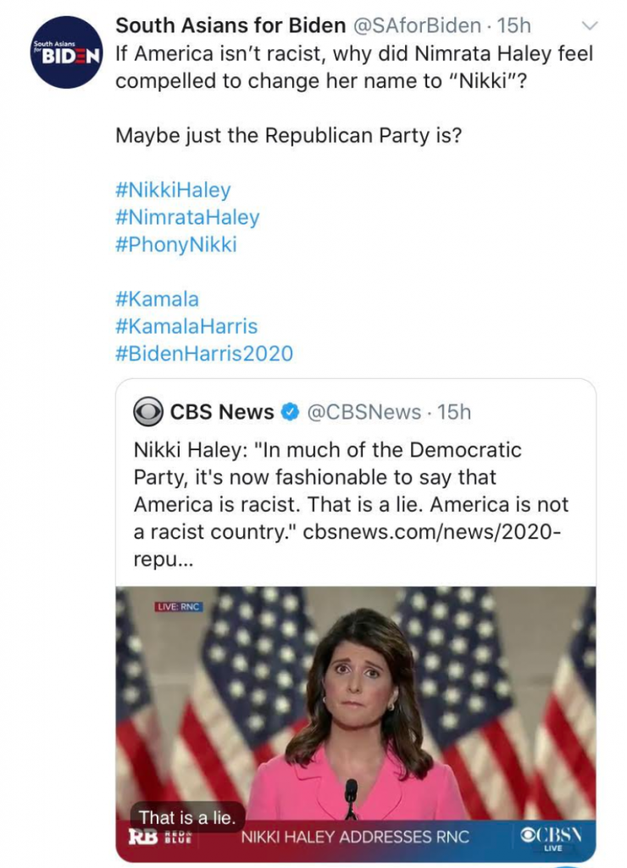Click the CBS News verified badge
627x868 pixels.
point(290,412)
